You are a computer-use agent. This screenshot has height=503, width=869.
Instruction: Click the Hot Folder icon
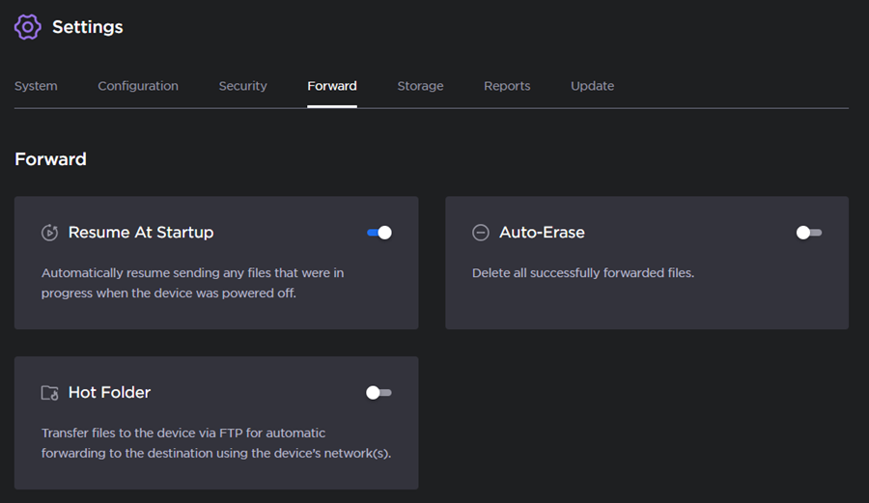[49, 393]
